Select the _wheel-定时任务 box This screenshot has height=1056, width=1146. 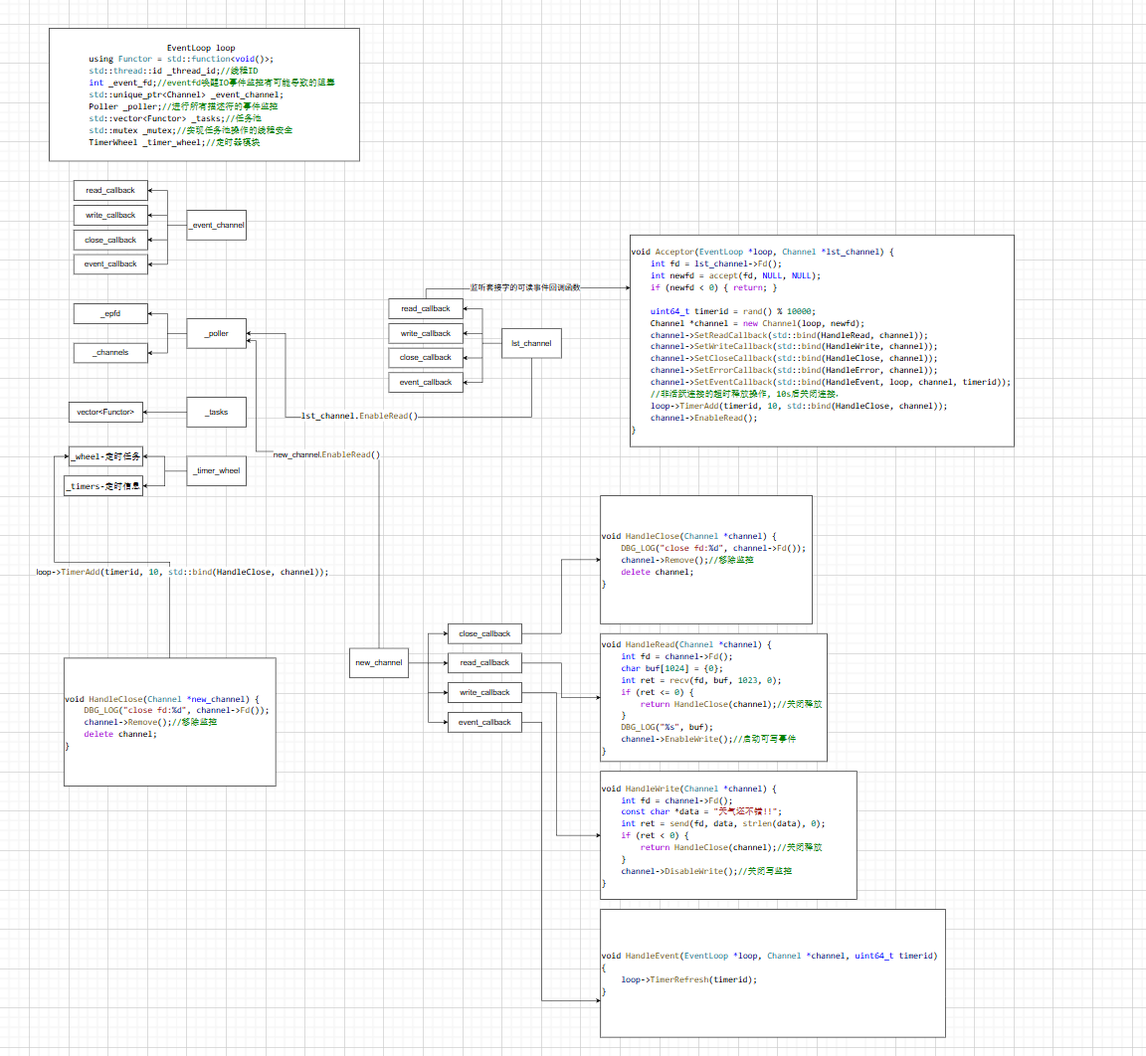click(x=106, y=456)
